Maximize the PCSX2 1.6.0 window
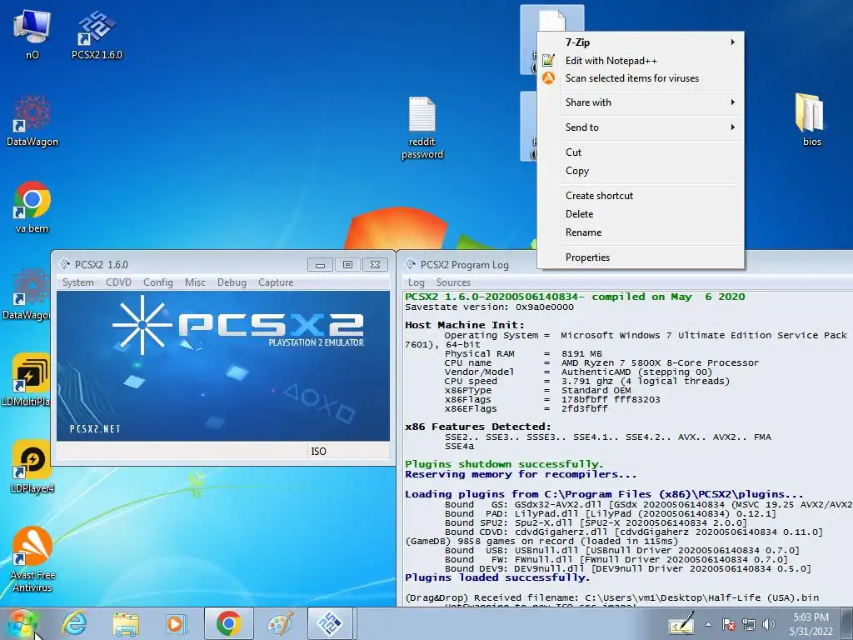Viewport: 853px width, 640px height. (x=347, y=264)
